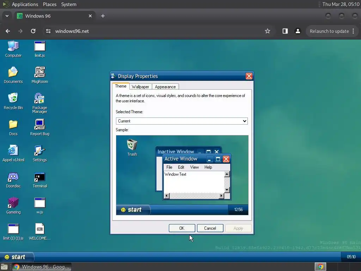Click the system date and time display
Viewport: 361px width, 271px height.
pyautogui.click(x=341, y=4)
